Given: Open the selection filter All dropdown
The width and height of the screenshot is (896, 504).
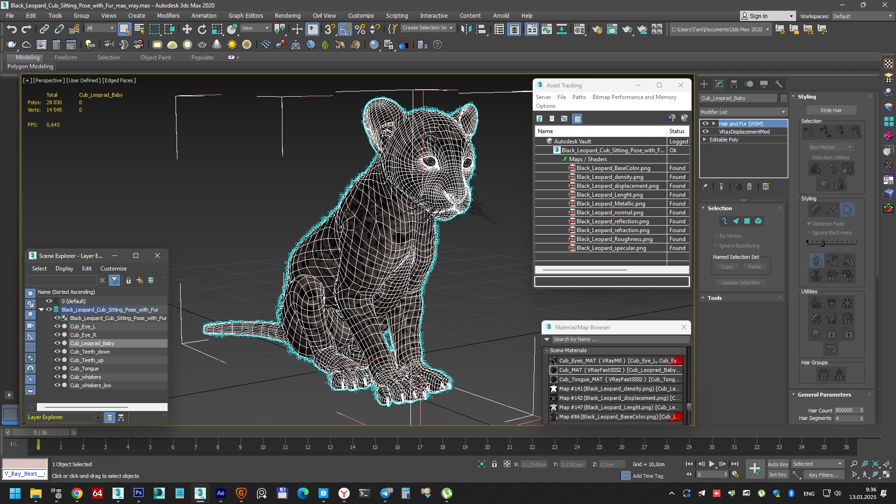Looking at the screenshot, I should point(100,28).
